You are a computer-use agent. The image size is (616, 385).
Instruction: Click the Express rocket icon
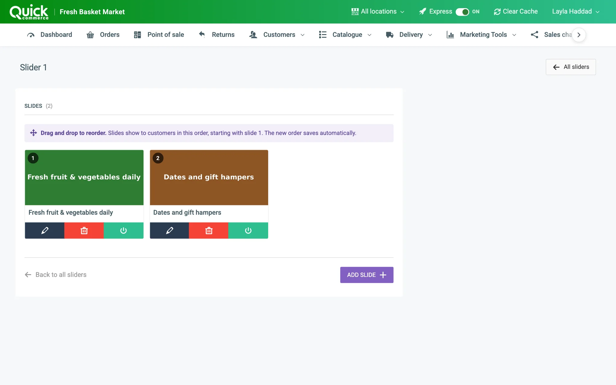coord(422,12)
